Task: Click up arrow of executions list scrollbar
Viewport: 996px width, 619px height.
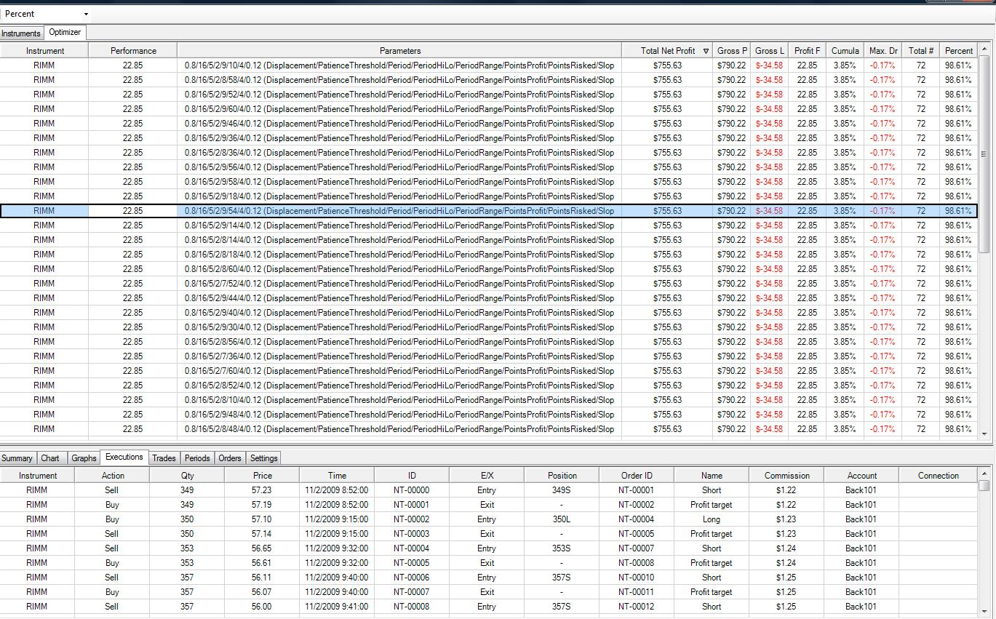Action: point(984,473)
